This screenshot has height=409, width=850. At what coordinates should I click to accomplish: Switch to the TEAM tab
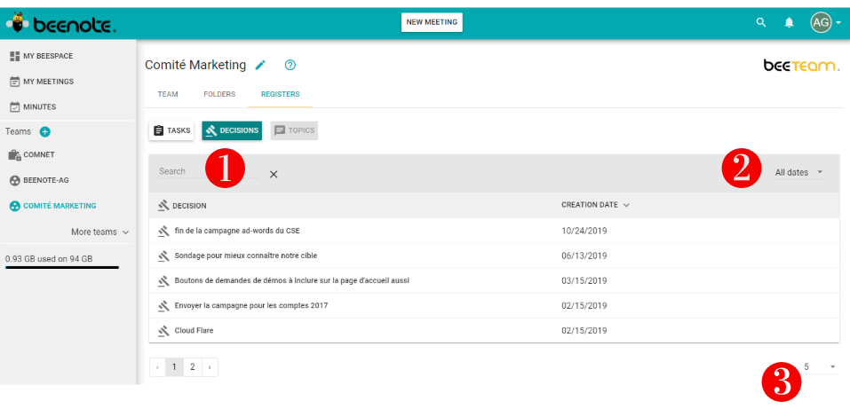pyautogui.click(x=168, y=94)
